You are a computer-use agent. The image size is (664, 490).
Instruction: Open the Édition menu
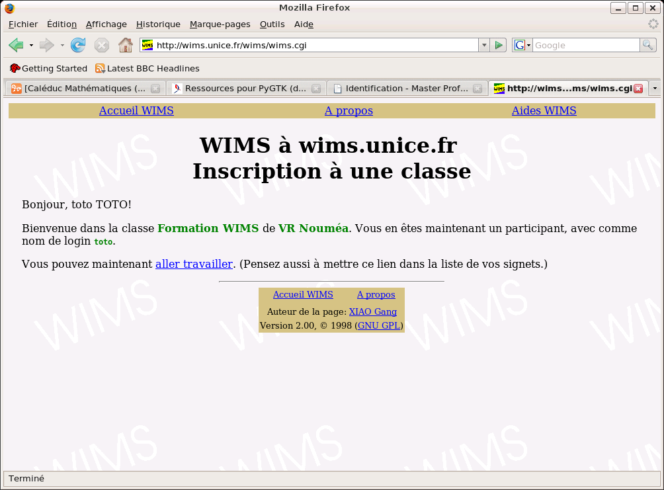[62, 24]
